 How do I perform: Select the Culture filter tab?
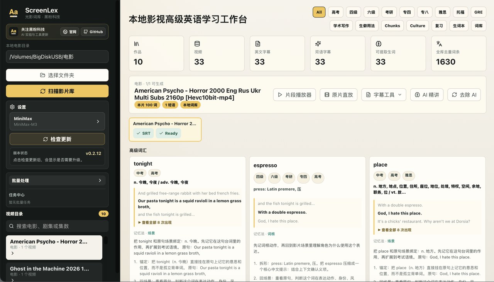[418, 25]
